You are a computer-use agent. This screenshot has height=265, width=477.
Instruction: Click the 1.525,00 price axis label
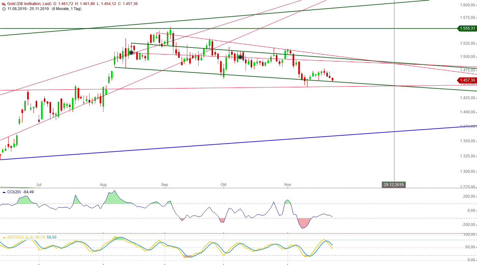(468, 43)
